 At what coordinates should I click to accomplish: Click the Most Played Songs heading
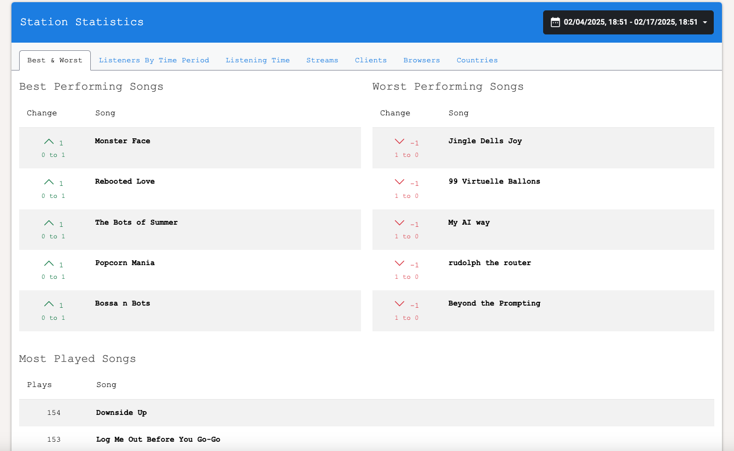pyautogui.click(x=78, y=359)
